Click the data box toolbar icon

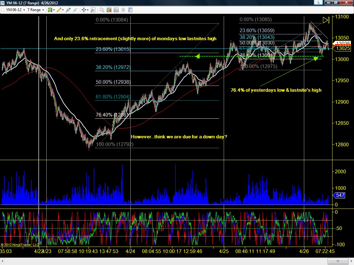pos(102,10)
